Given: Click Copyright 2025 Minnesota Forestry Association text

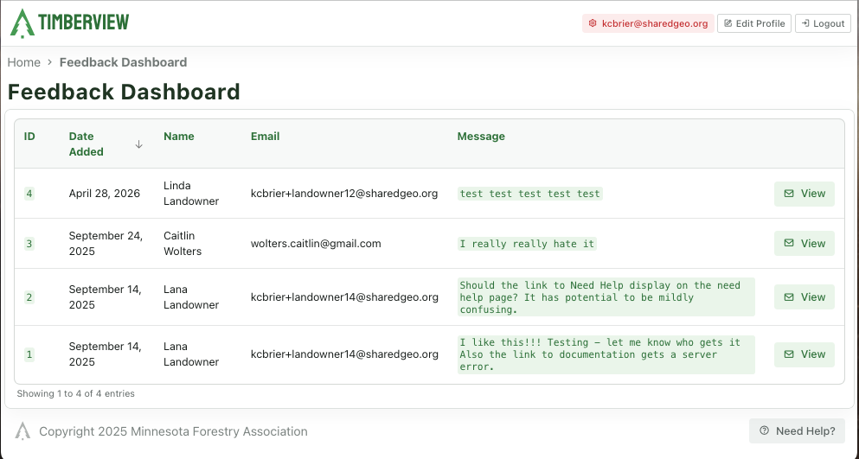Looking at the screenshot, I should 173,431.
